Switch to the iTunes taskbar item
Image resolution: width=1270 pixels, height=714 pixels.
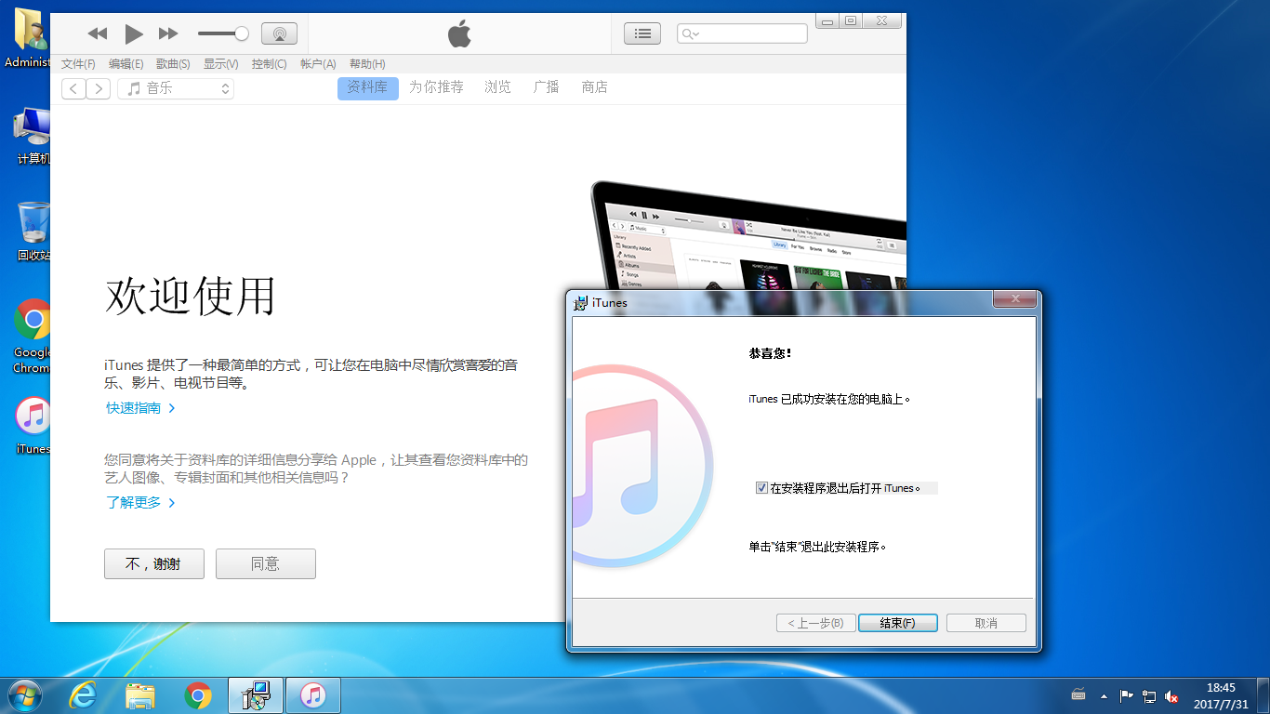pos(313,695)
